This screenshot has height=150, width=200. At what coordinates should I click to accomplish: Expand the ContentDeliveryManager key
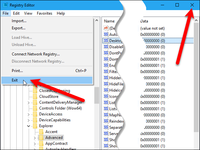coord(29,103)
